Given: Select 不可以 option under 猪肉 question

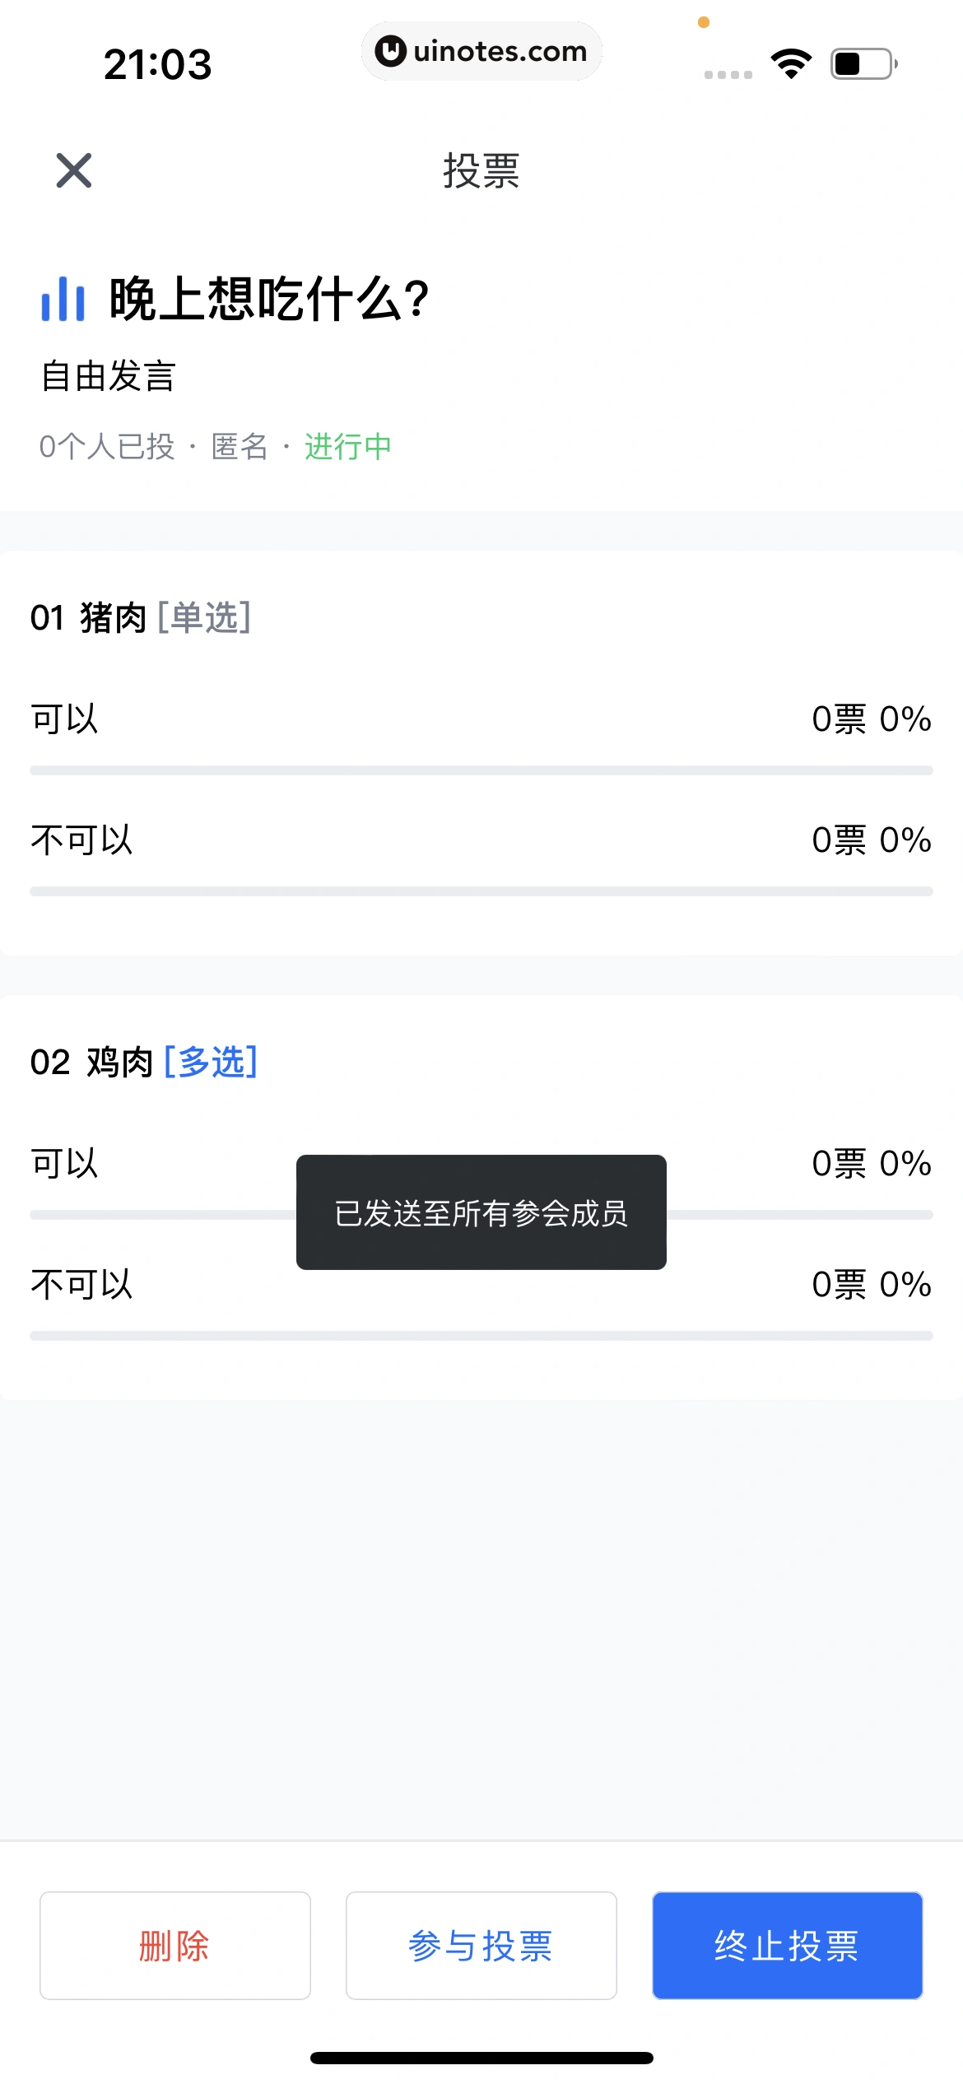Looking at the screenshot, I should point(82,840).
